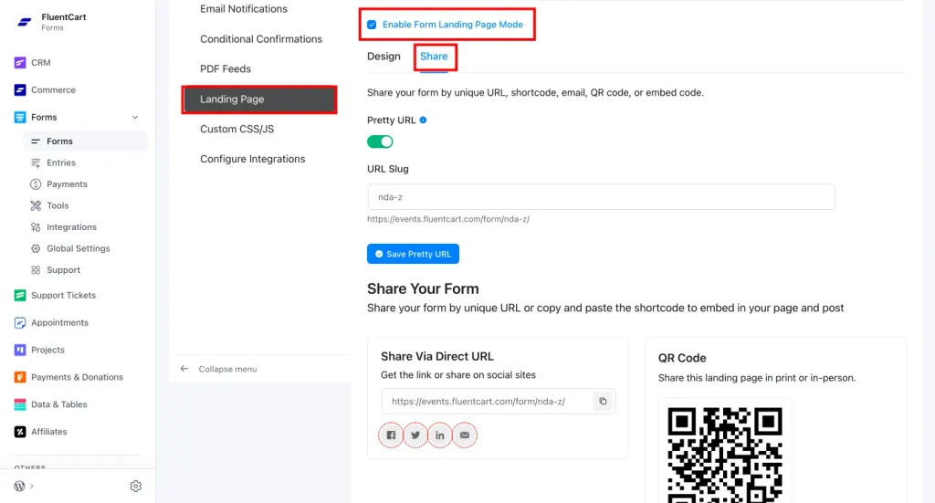The image size is (935, 503).
Task: Open the Integrations submenu link
Action: point(71,227)
